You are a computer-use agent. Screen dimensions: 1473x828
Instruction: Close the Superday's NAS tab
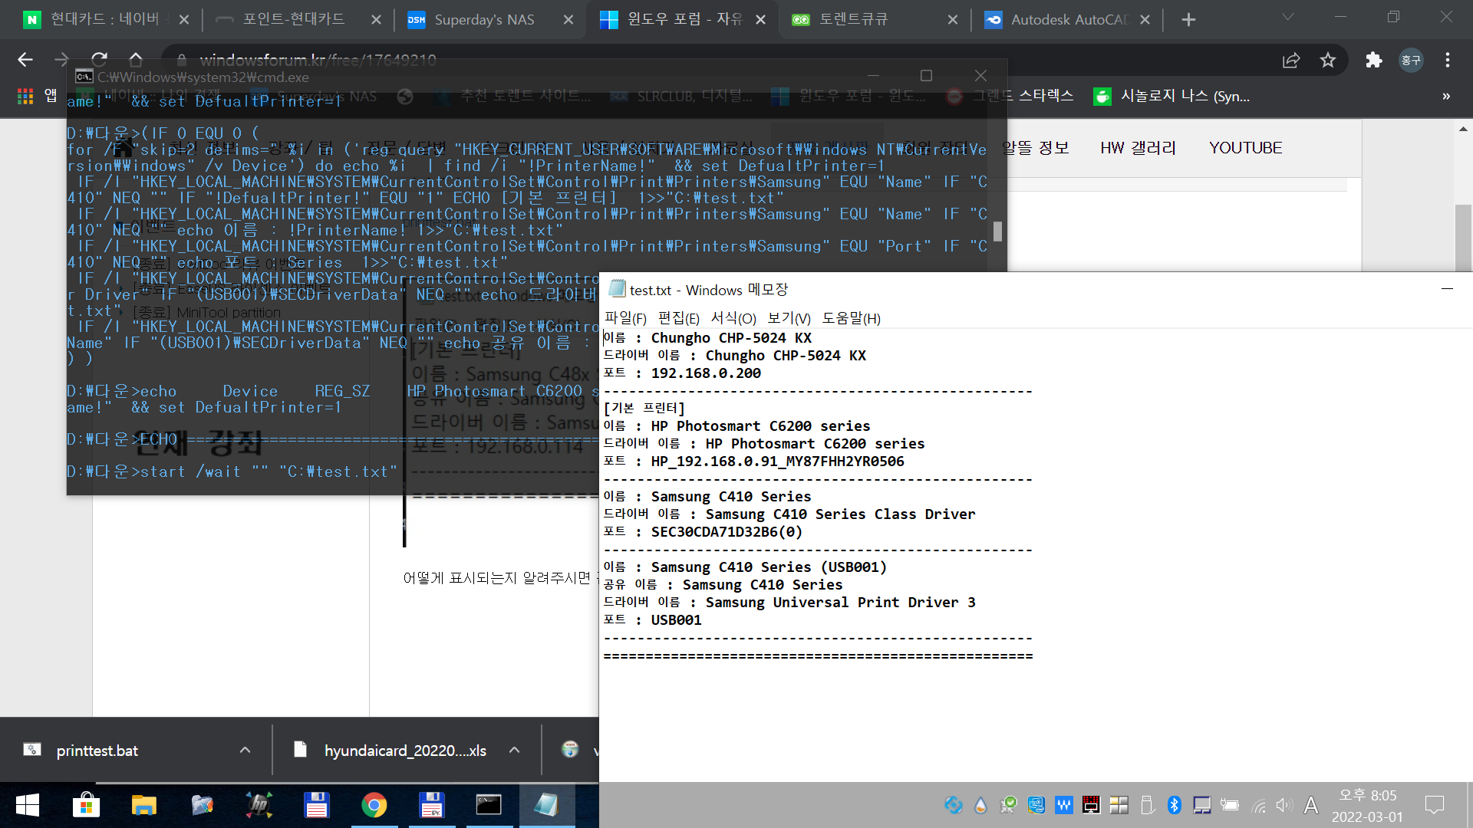point(568,20)
